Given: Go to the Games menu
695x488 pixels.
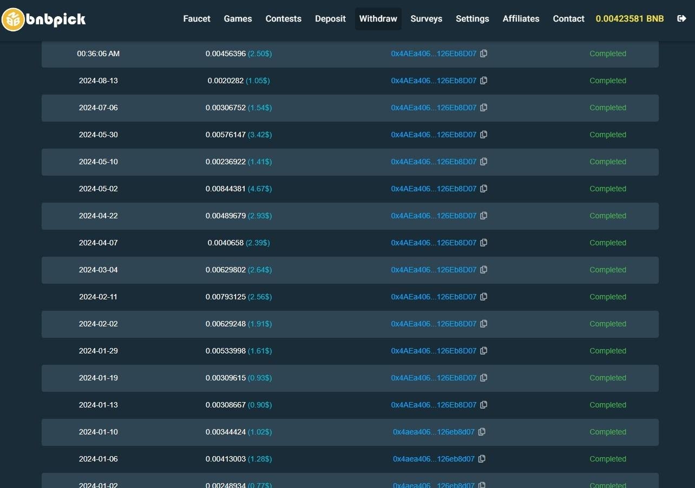Looking at the screenshot, I should point(238,18).
